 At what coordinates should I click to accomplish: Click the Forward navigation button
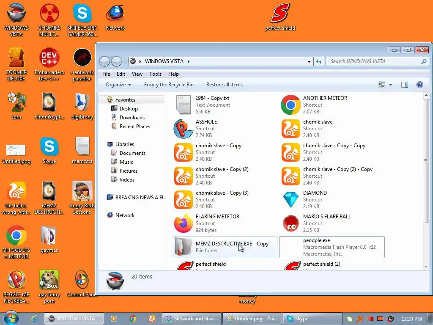click(x=116, y=61)
